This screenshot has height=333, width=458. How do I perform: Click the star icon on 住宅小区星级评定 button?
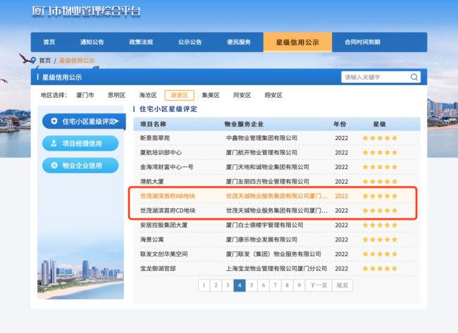click(x=54, y=121)
